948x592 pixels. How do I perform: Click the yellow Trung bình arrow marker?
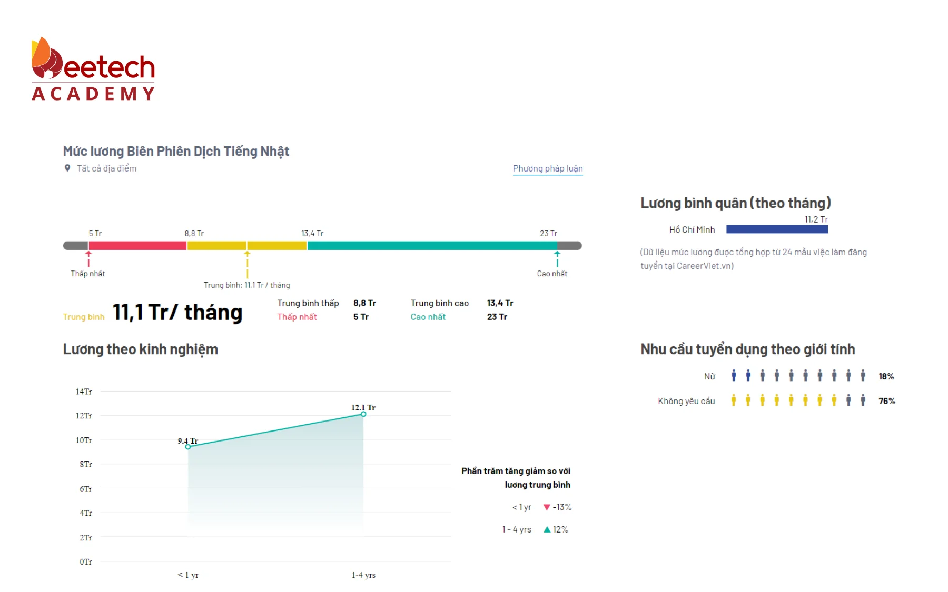[x=247, y=264]
